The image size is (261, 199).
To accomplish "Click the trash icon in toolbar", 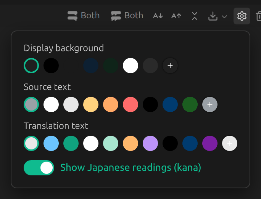I will coord(258,16).
